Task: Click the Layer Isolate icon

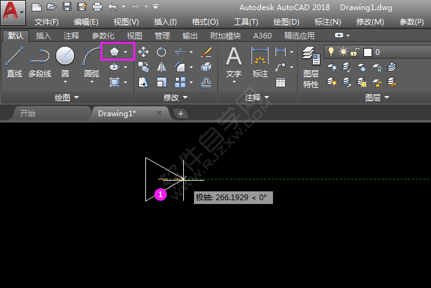Action: coord(346,67)
